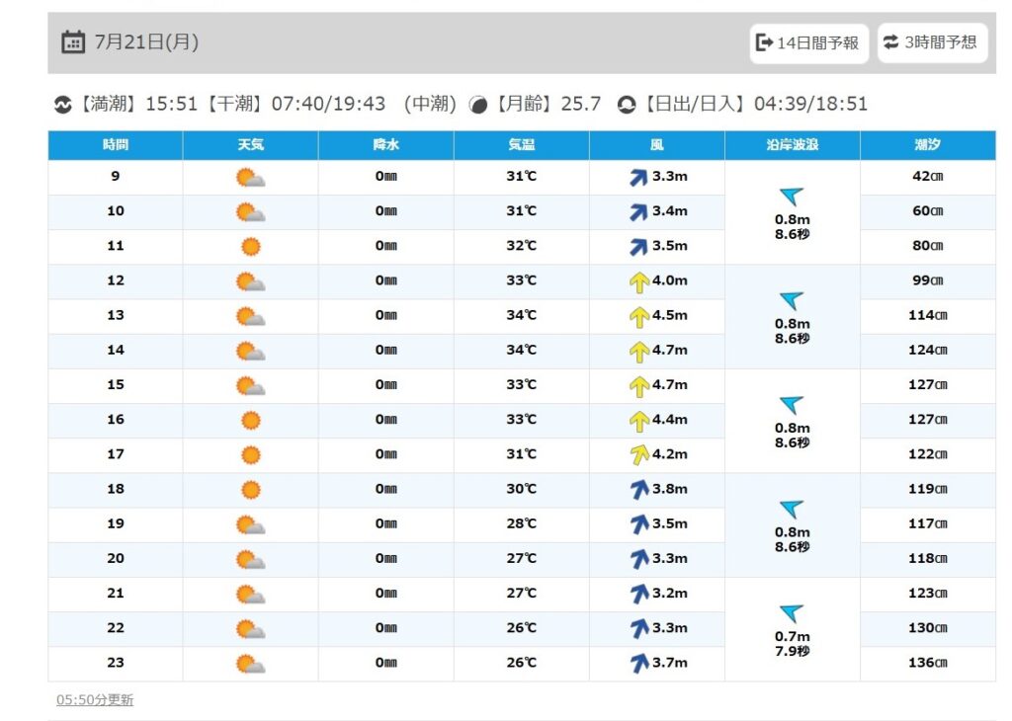1012x721 pixels.
Task: Click the blue wind arrow next to 3.8m
Action: point(639,490)
